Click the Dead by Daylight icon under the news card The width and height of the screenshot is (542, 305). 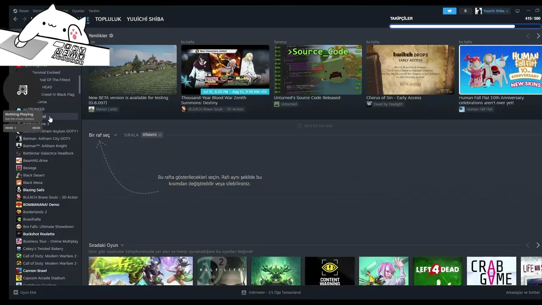pos(369,104)
